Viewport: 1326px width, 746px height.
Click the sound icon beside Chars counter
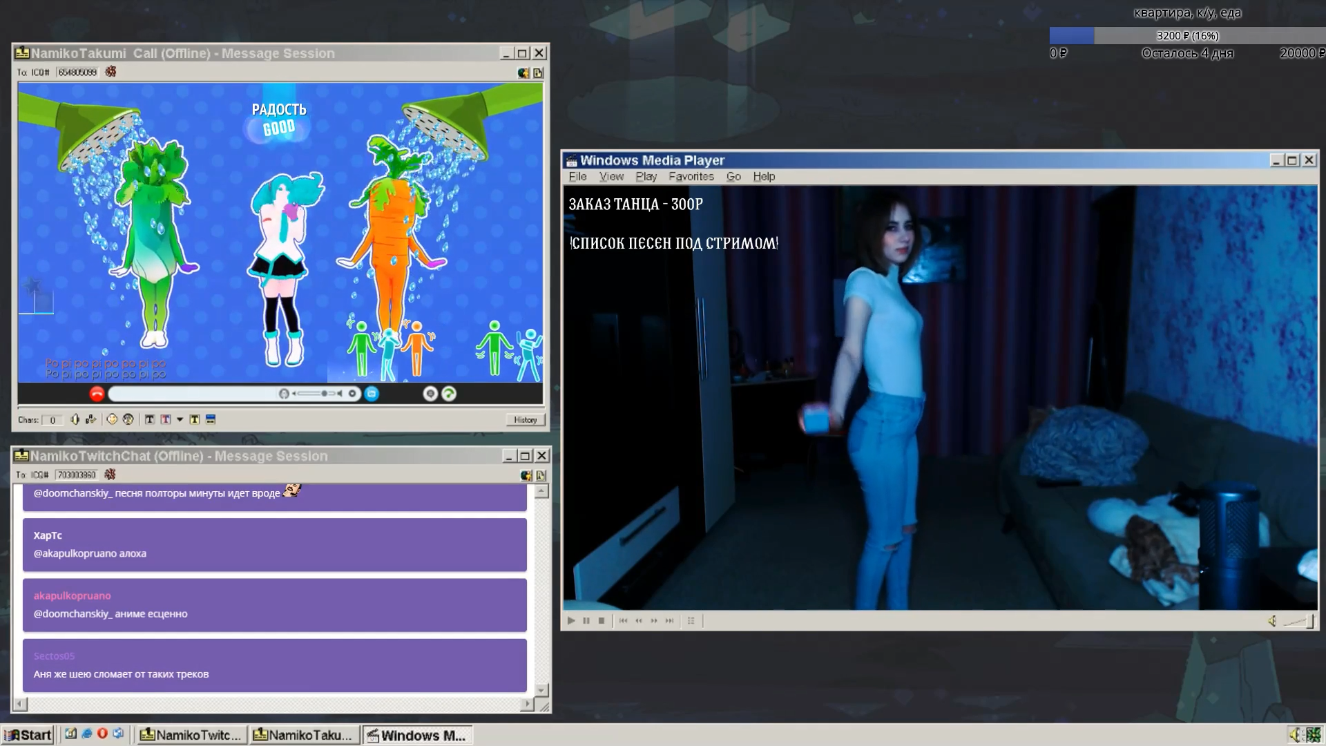[75, 419]
